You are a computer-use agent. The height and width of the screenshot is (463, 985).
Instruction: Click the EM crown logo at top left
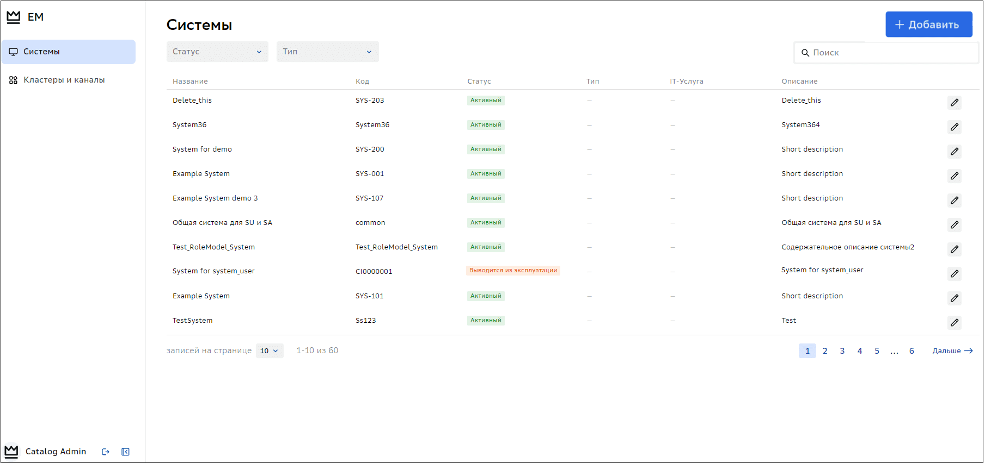tap(14, 17)
